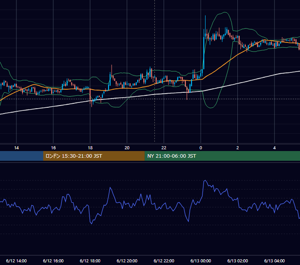Click the 6/12 18:00 label on the indicator axis
300x265 pixels.
(90, 261)
